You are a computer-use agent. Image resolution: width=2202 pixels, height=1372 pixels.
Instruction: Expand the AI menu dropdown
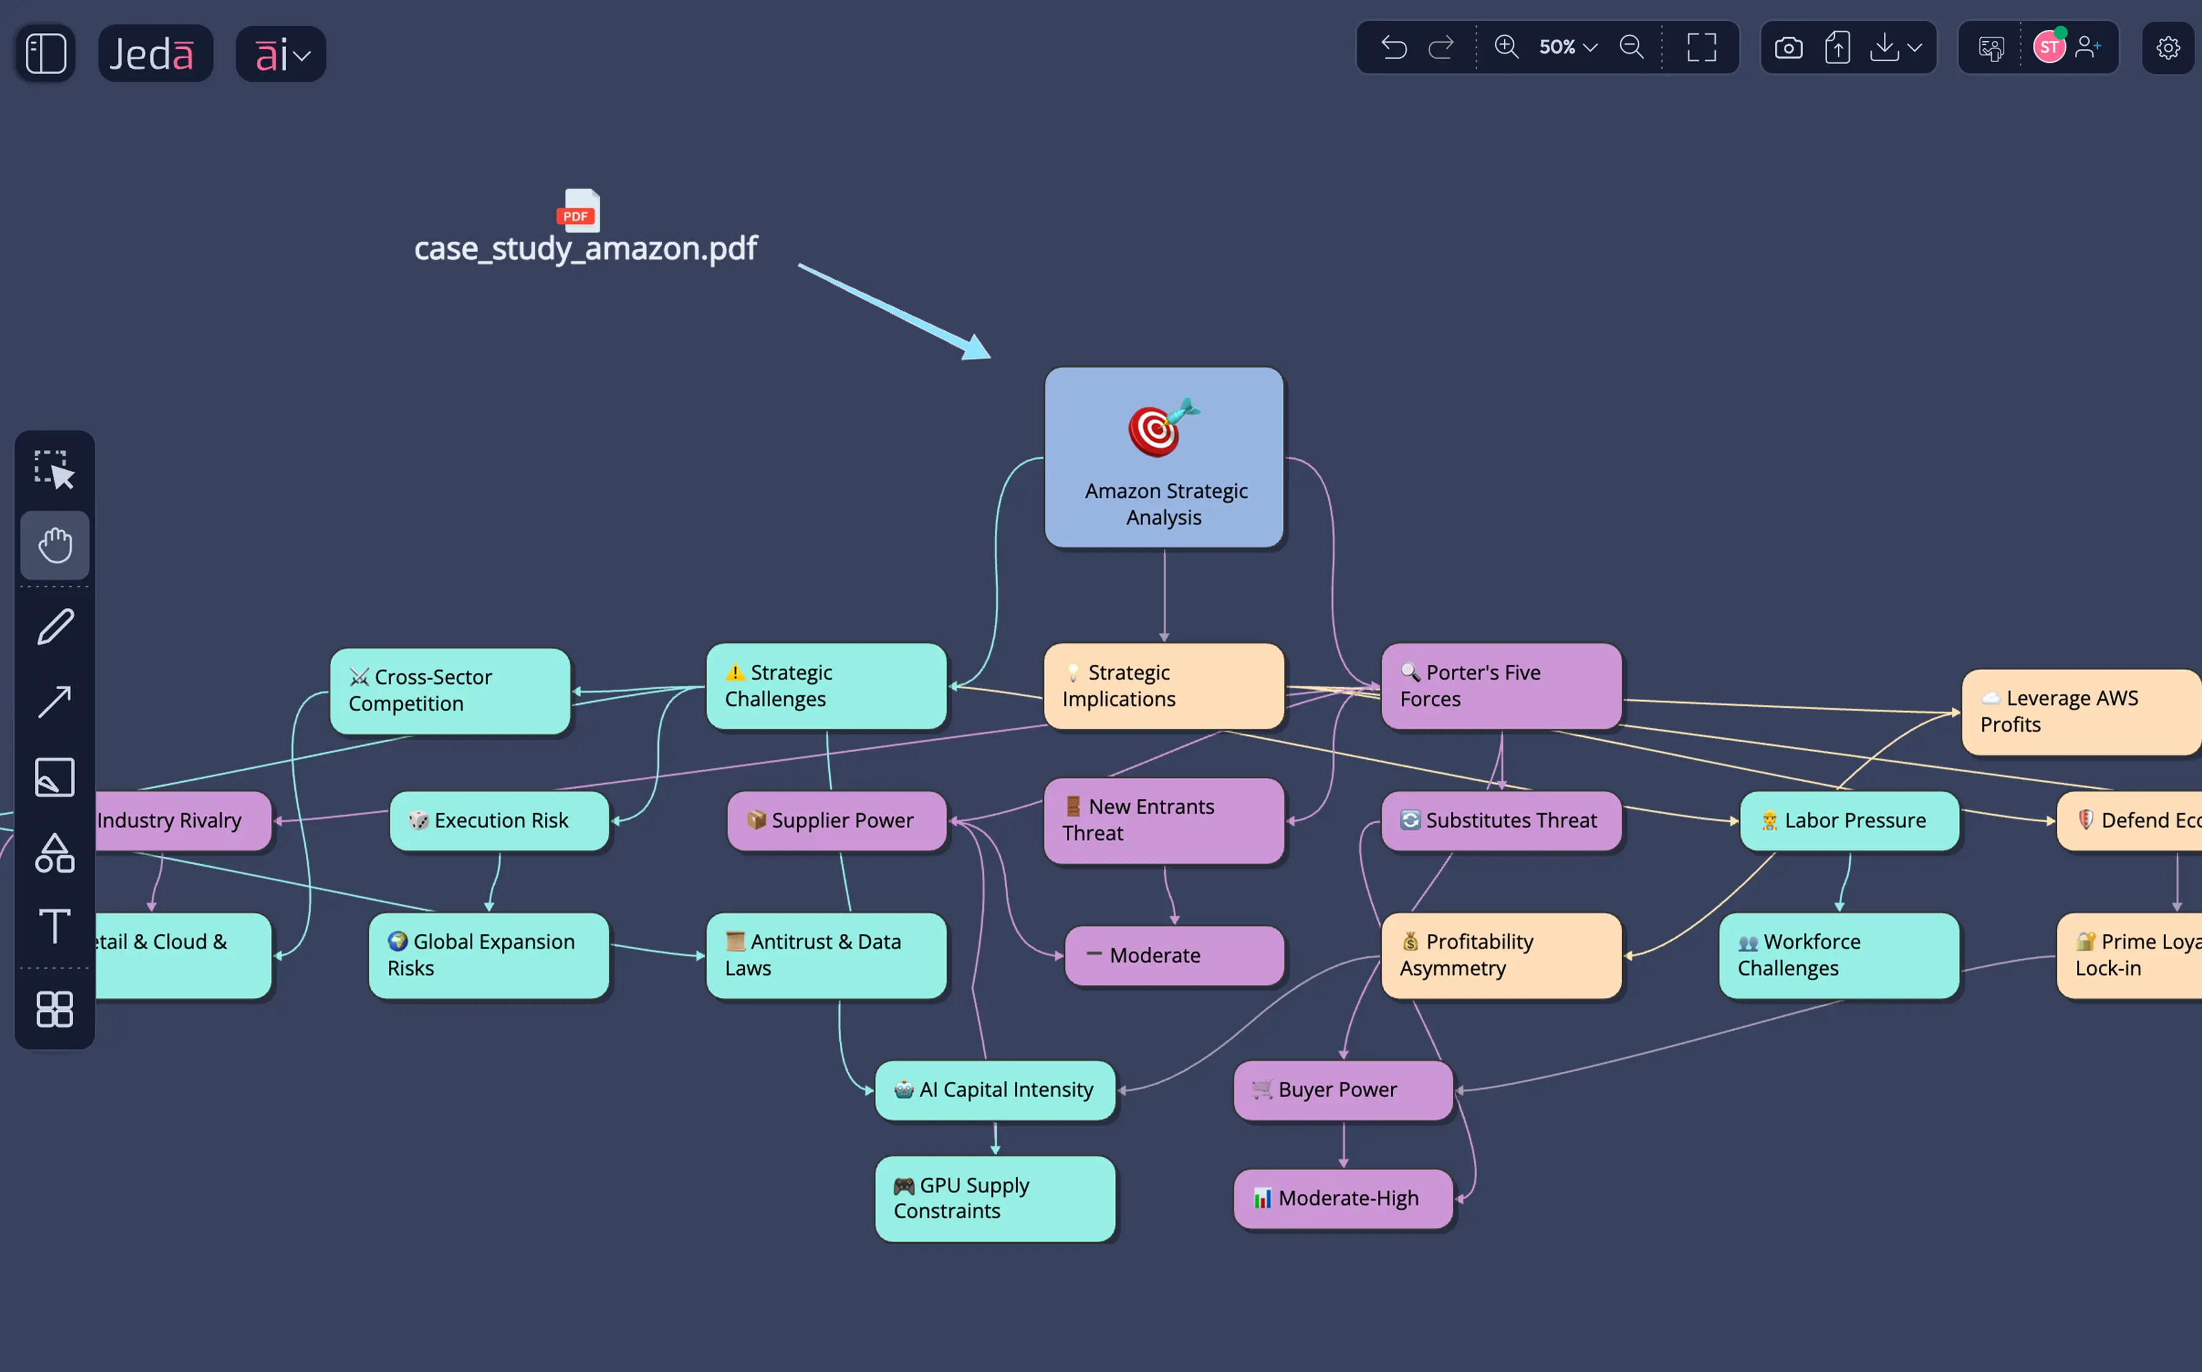[x=281, y=54]
